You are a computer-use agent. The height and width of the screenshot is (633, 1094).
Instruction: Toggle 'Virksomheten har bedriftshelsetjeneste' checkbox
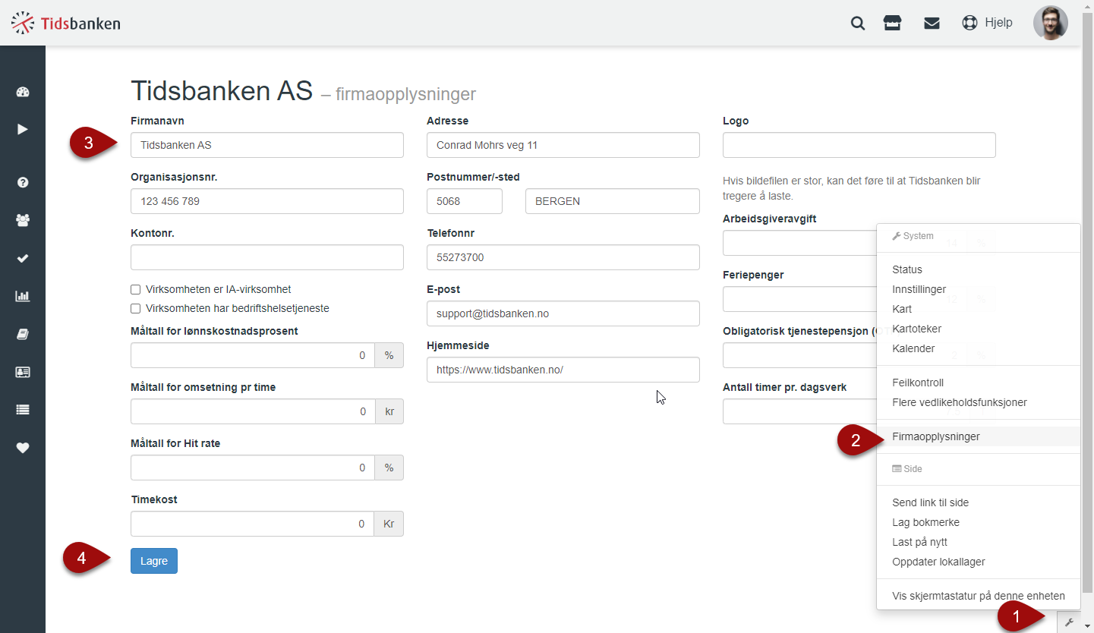[136, 308]
